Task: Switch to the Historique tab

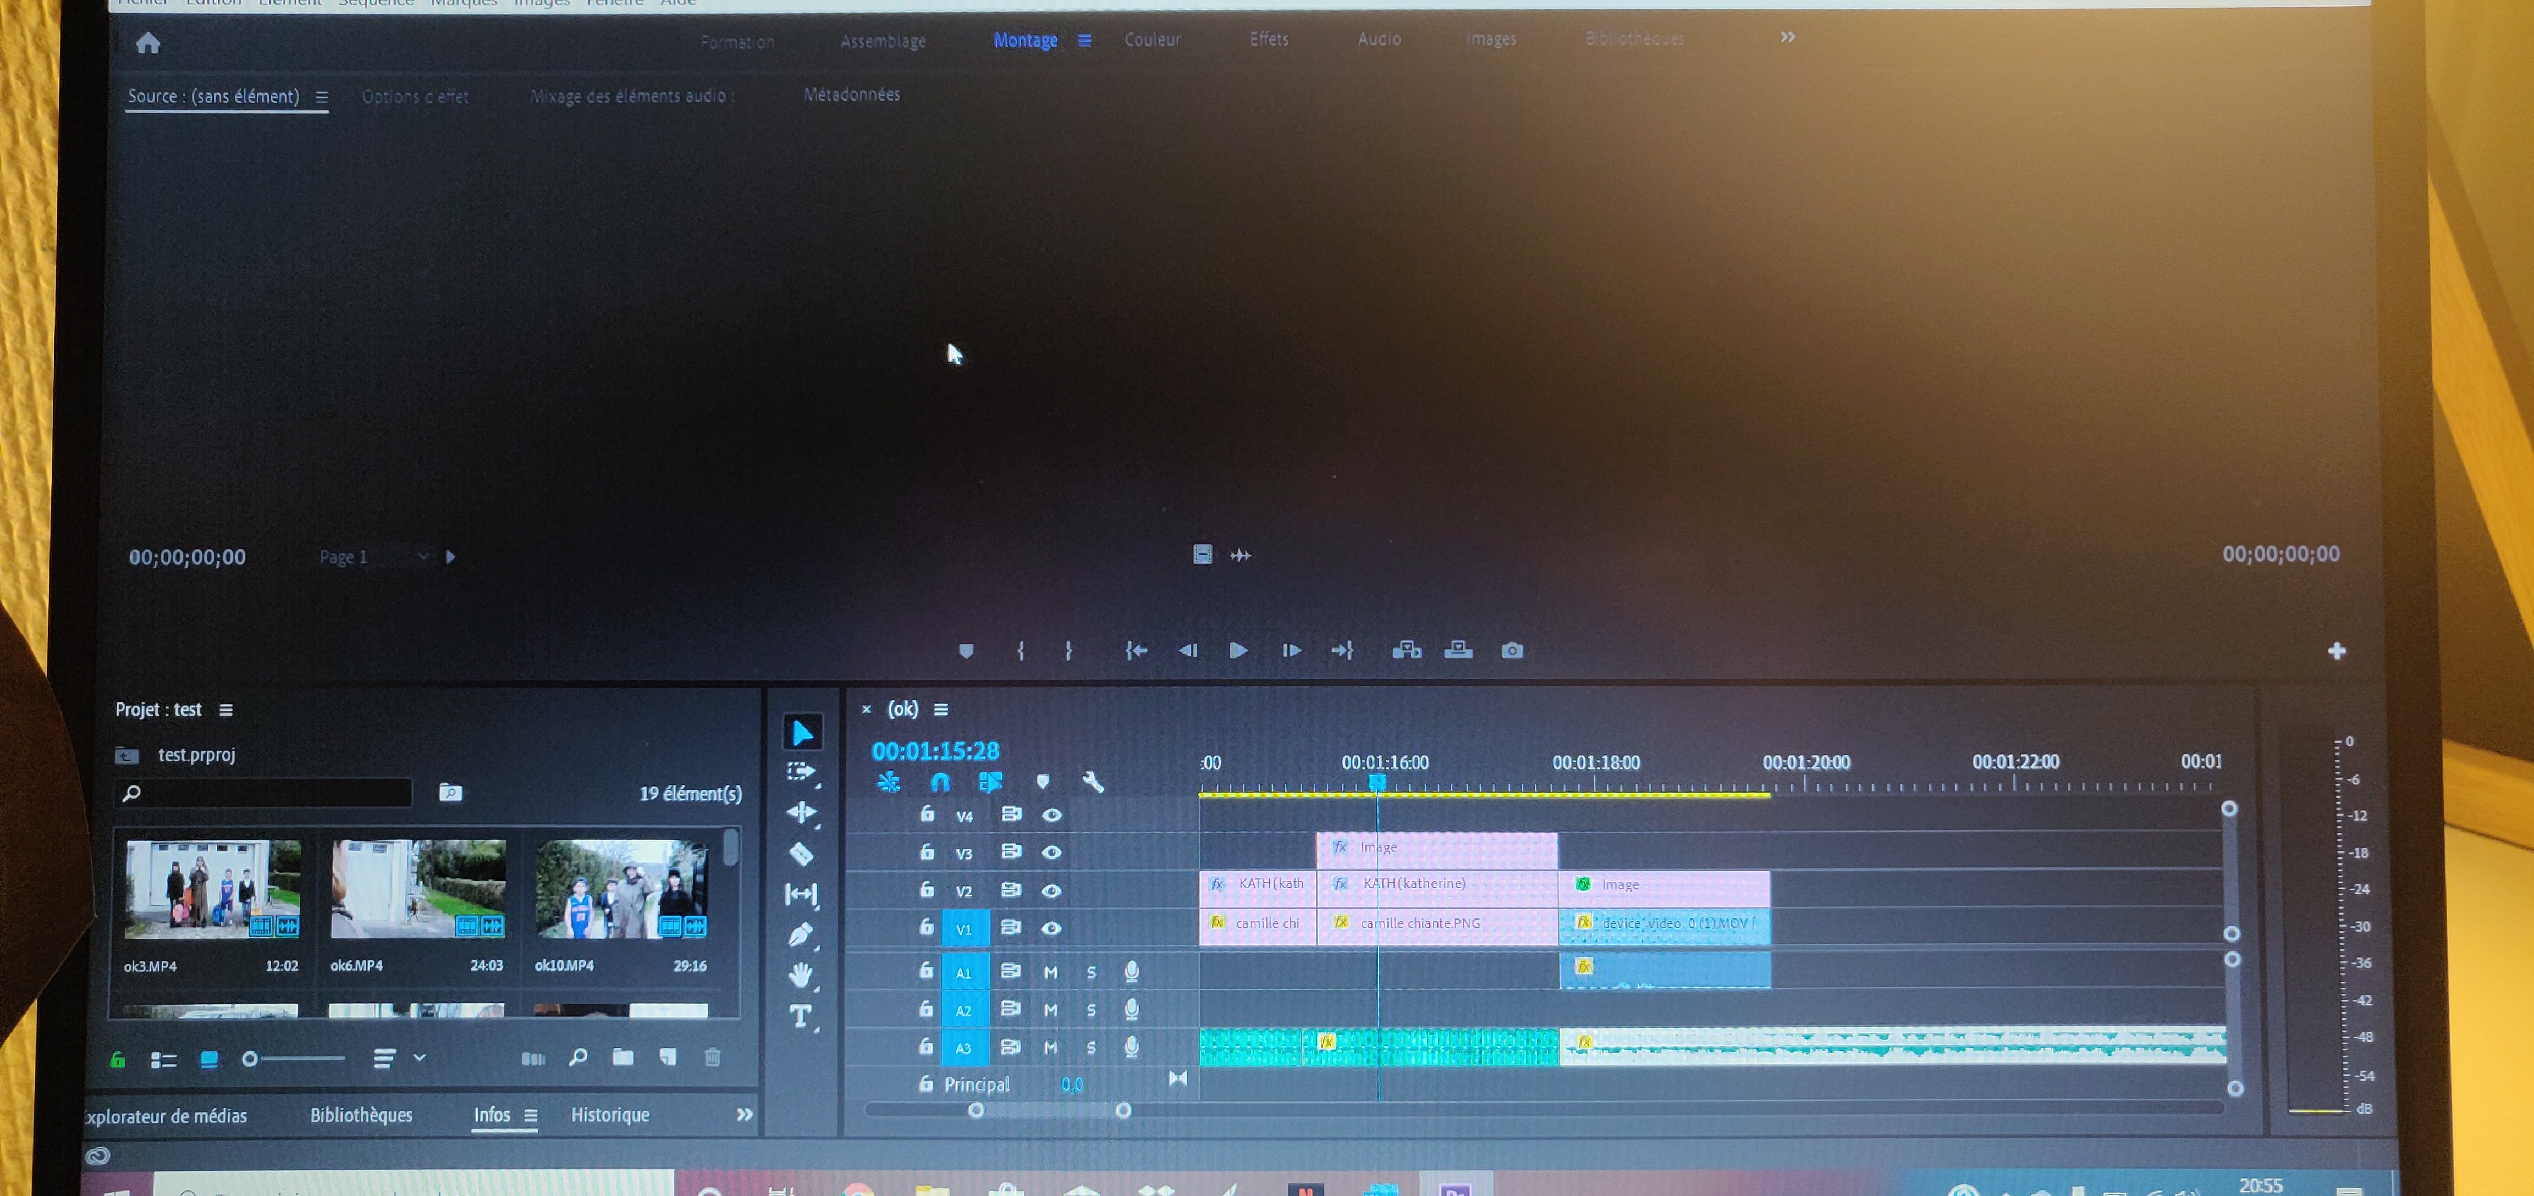Action: click(x=610, y=1114)
